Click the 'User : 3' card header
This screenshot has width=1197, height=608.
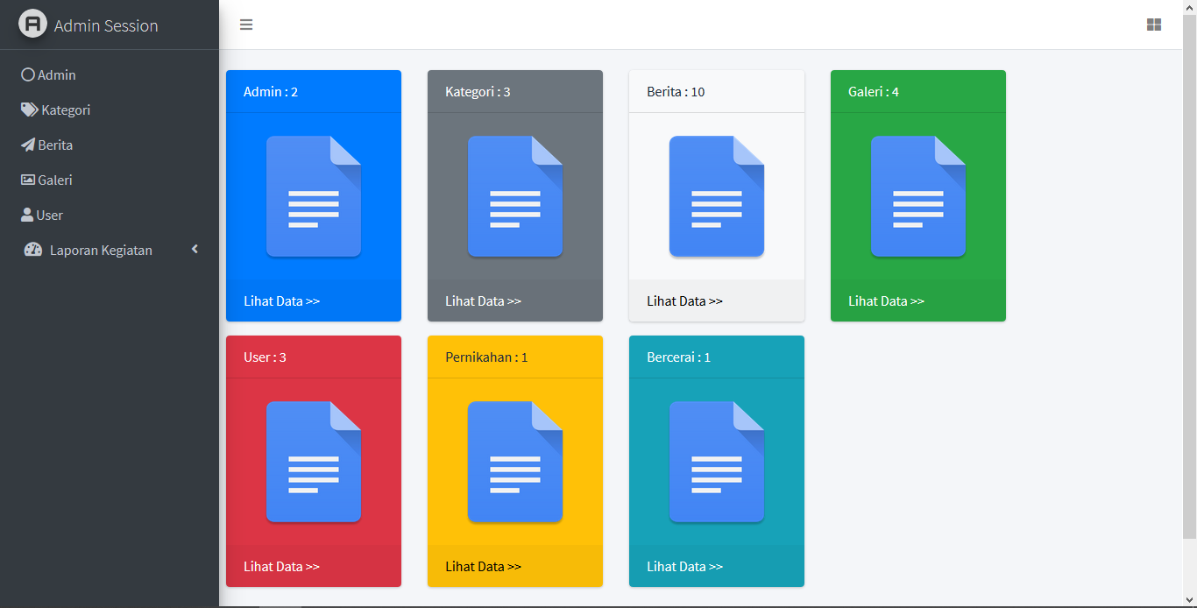314,357
